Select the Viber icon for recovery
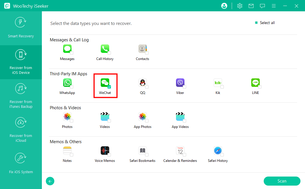The height and width of the screenshot is (189, 305). (180, 83)
